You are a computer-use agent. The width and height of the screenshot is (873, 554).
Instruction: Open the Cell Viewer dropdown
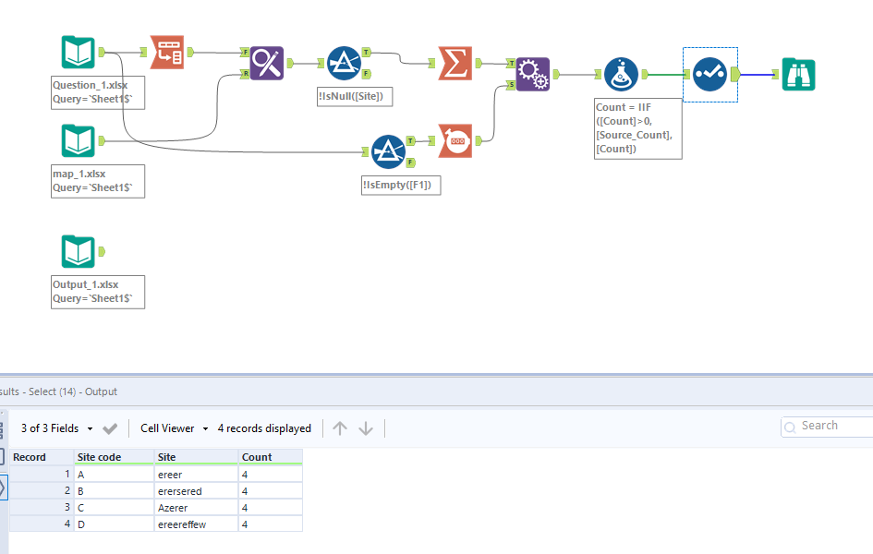(172, 428)
